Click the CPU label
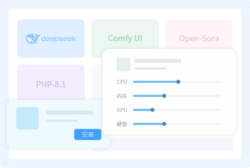Viewport: 250px width, 168px height. [122, 82]
